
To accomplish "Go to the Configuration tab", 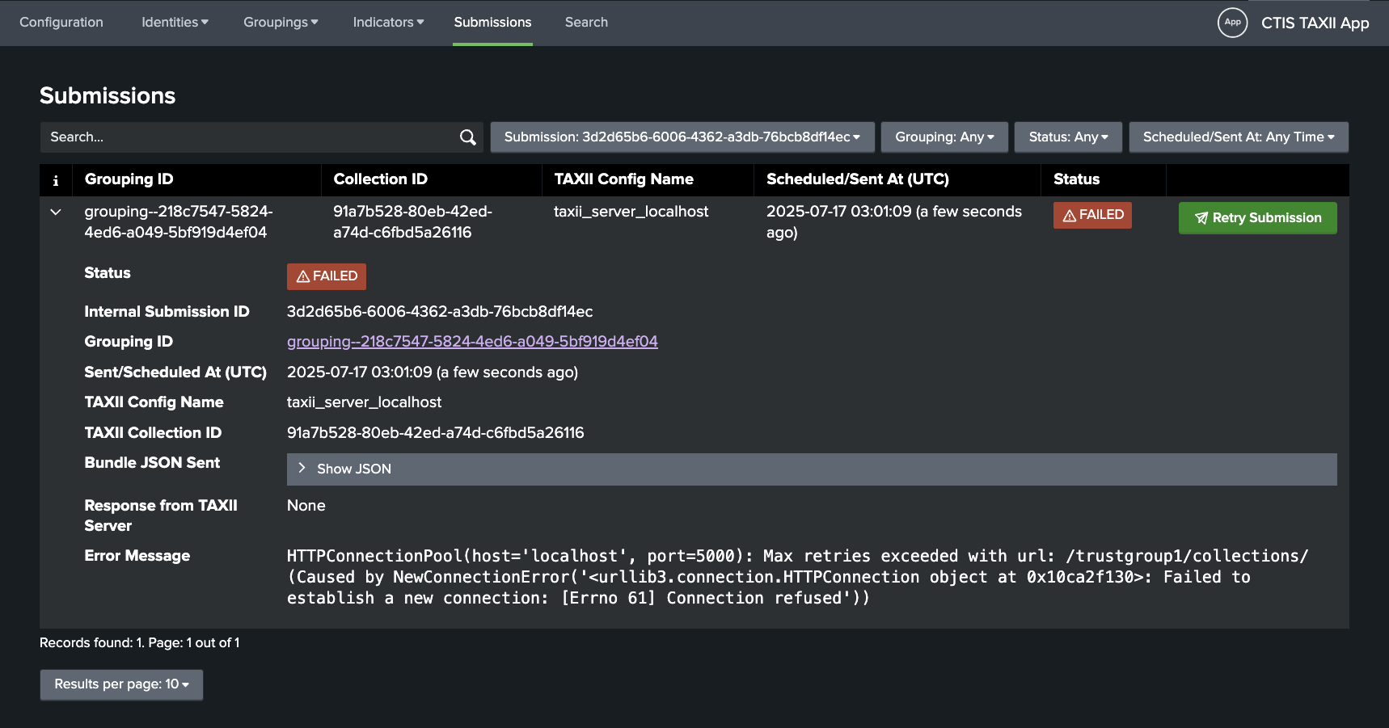I will tap(61, 23).
